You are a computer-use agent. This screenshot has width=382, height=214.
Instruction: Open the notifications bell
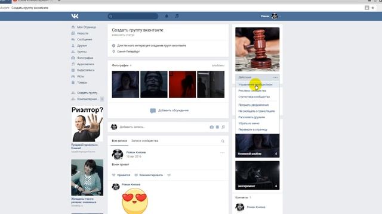[167, 16]
